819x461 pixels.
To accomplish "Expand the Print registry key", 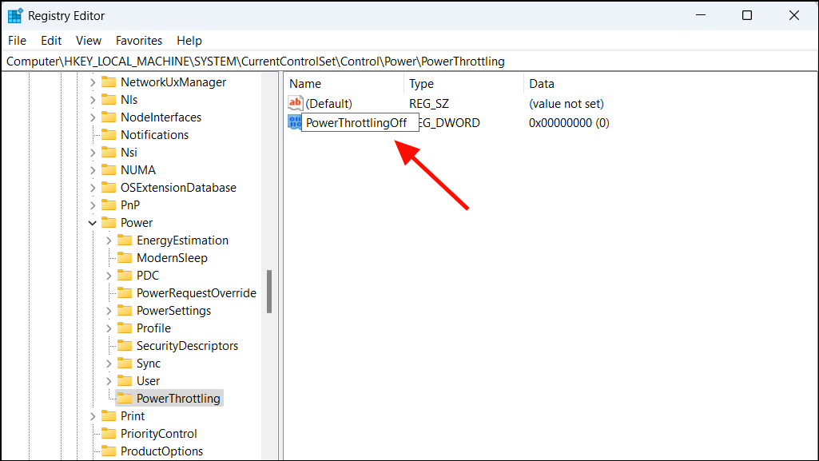I will pos(92,415).
